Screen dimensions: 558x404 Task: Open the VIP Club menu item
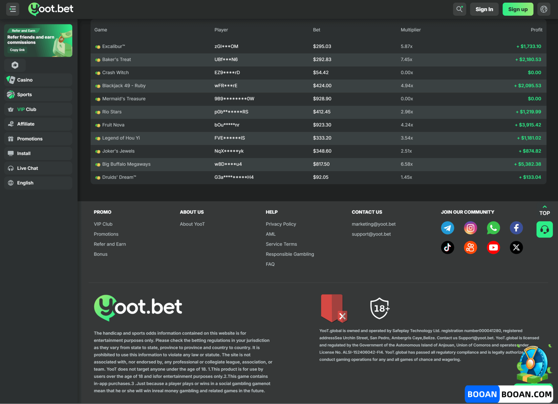(x=38, y=109)
